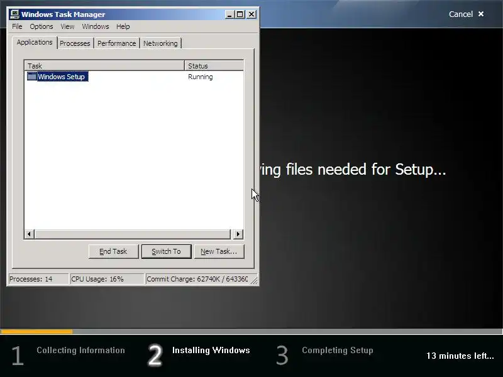This screenshot has height=377, width=503.
Task: Click the left arrow of horizontal scrollbar
Action: click(29, 234)
